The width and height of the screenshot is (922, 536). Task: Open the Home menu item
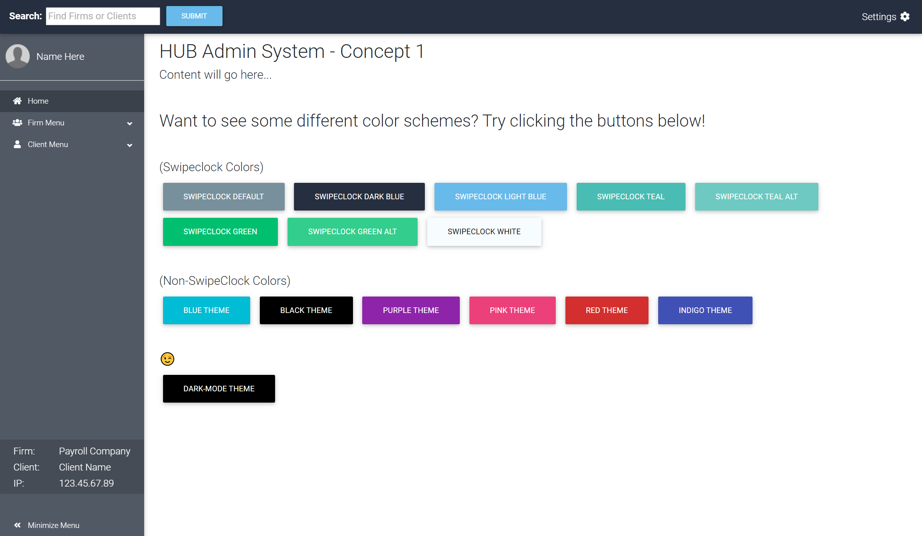point(38,101)
